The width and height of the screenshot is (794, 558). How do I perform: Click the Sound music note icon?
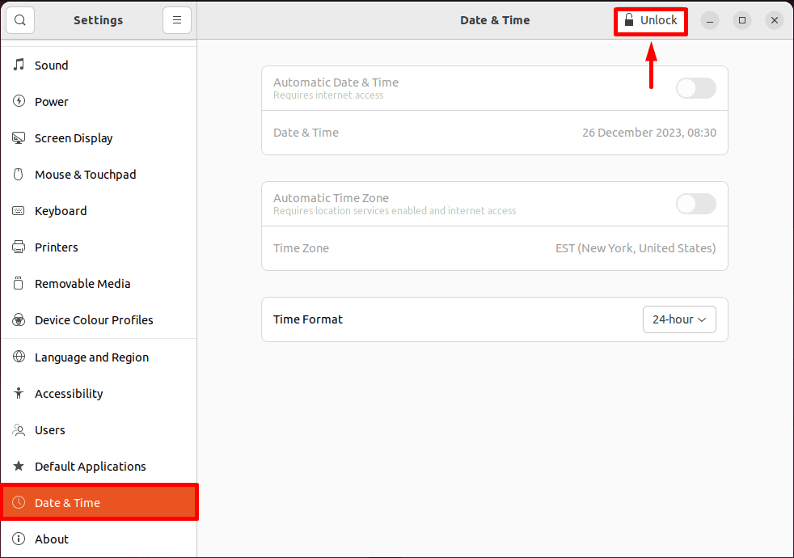tap(19, 65)
